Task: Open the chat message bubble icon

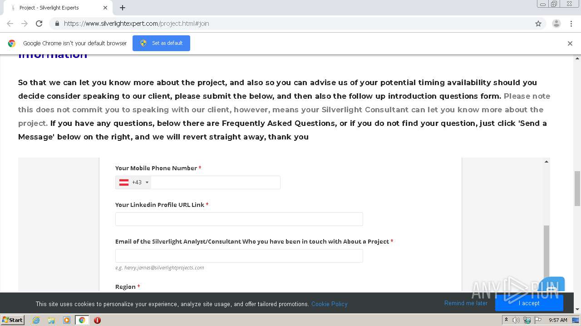Action: [552, 286]
